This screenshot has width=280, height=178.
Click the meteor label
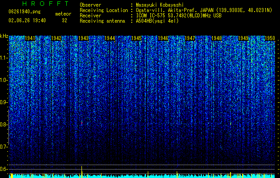[x=63, y=14]
